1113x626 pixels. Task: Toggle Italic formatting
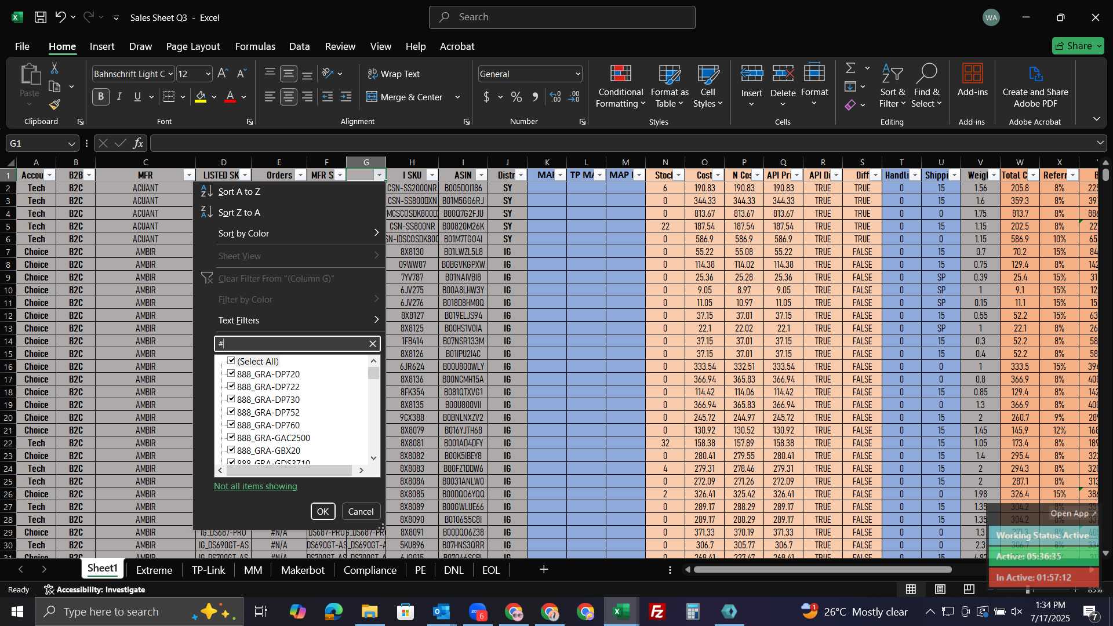(x=119, y=97)
